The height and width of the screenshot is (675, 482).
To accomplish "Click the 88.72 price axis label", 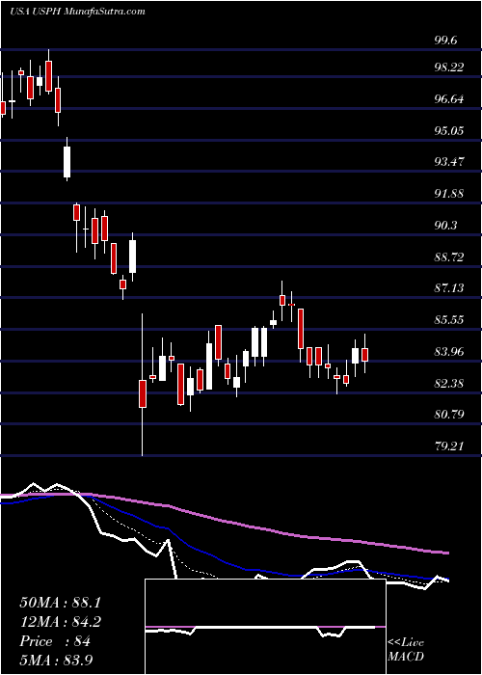I will click(x=450, y=257).
